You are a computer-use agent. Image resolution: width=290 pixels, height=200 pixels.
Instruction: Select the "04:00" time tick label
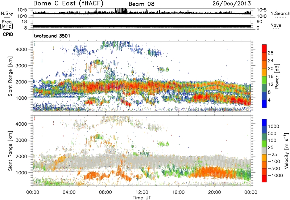tap(69, 192)
